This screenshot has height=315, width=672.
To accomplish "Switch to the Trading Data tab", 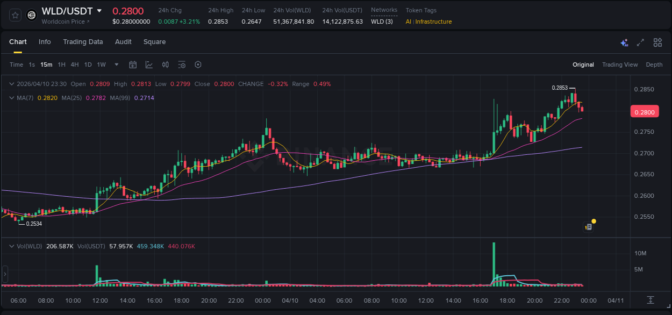I will (83, 42).
